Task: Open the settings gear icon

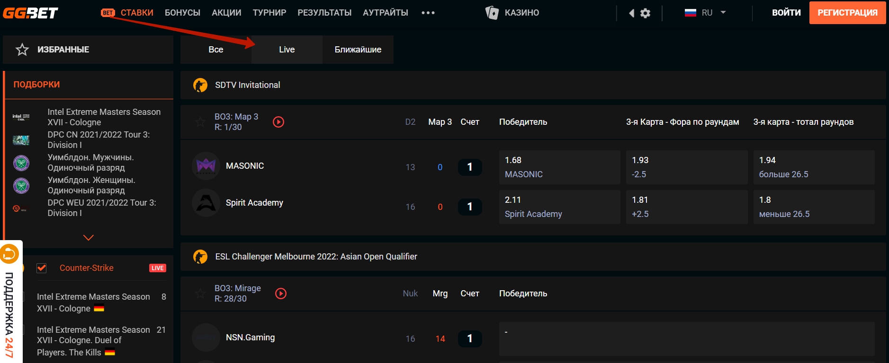Action: [645, 13]
